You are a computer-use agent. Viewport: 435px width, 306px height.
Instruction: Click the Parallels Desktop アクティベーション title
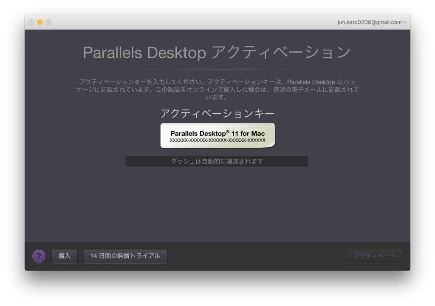coord(217,52)
